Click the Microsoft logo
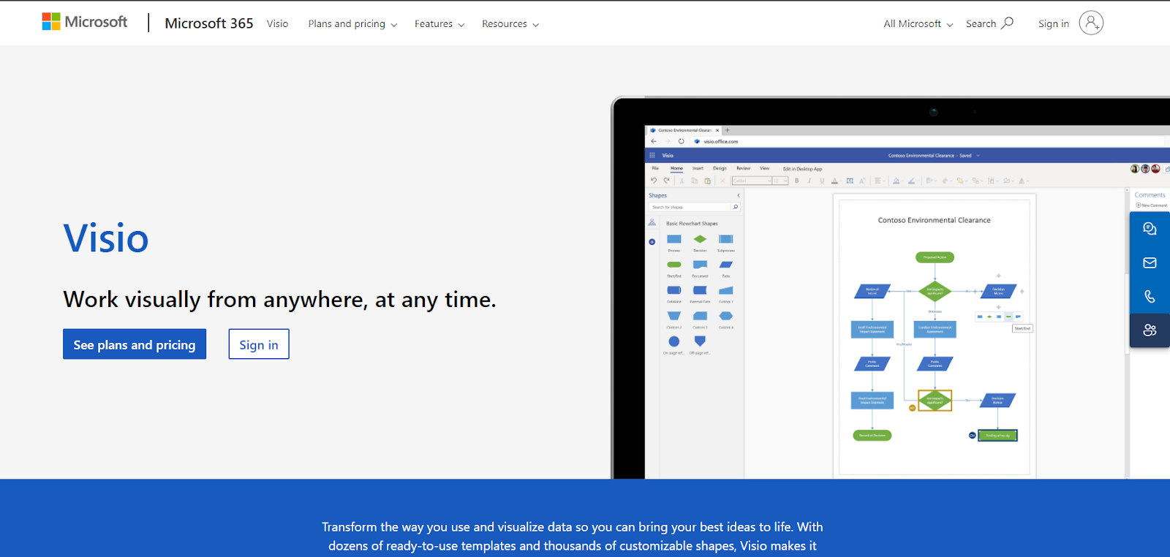The height and width of the screenshot is (557, 1170). point(84,22)
